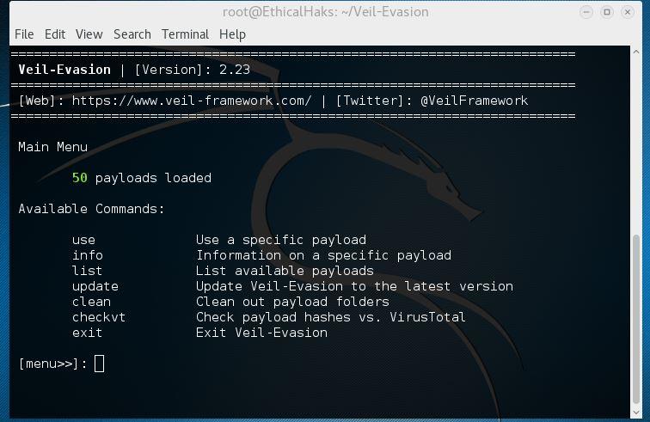This screenshot has width=650, height=422.
Task: Click the 'Main Menu' heading text
Action: pos(52,147)
